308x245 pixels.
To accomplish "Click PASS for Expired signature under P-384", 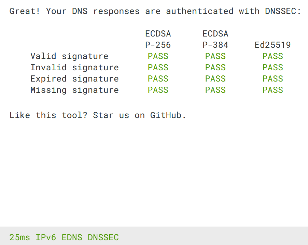I will [215, 79].
